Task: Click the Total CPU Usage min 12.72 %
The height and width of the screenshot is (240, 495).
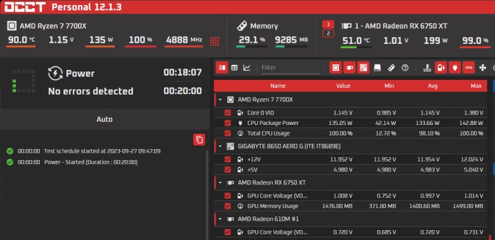Action: pos(385,133)
